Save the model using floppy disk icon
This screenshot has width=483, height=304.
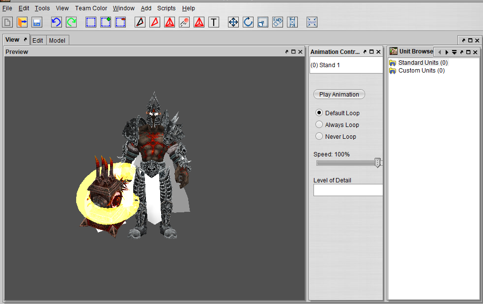[37, 22]
